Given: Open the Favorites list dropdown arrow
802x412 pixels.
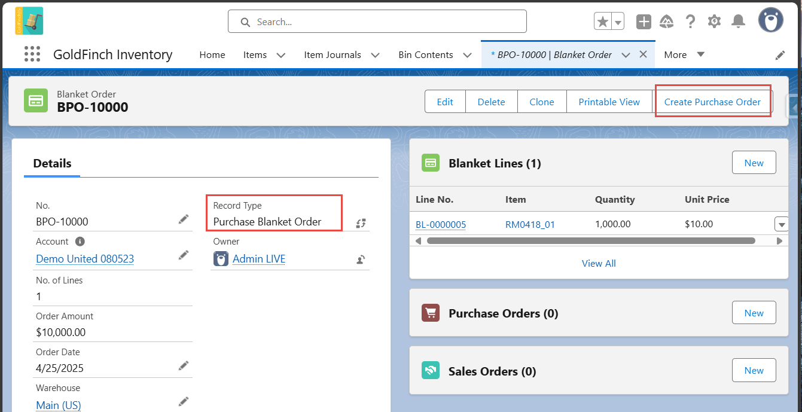Looking at the screenshot, I should (618, 22).
